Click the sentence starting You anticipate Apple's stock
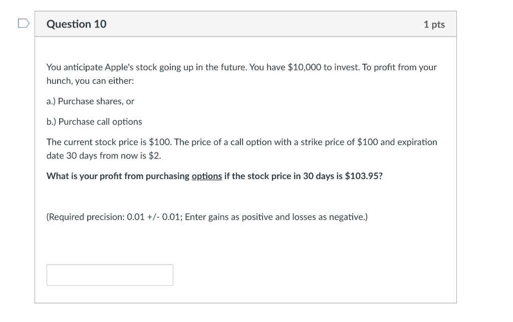 [241, 74]
